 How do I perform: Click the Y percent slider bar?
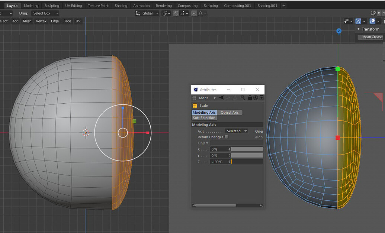point(247,155)
